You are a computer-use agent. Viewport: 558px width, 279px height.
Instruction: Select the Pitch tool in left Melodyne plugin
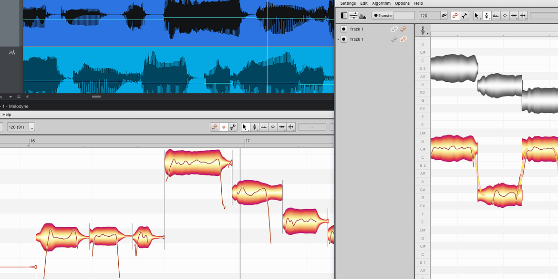tap(255, 127)
